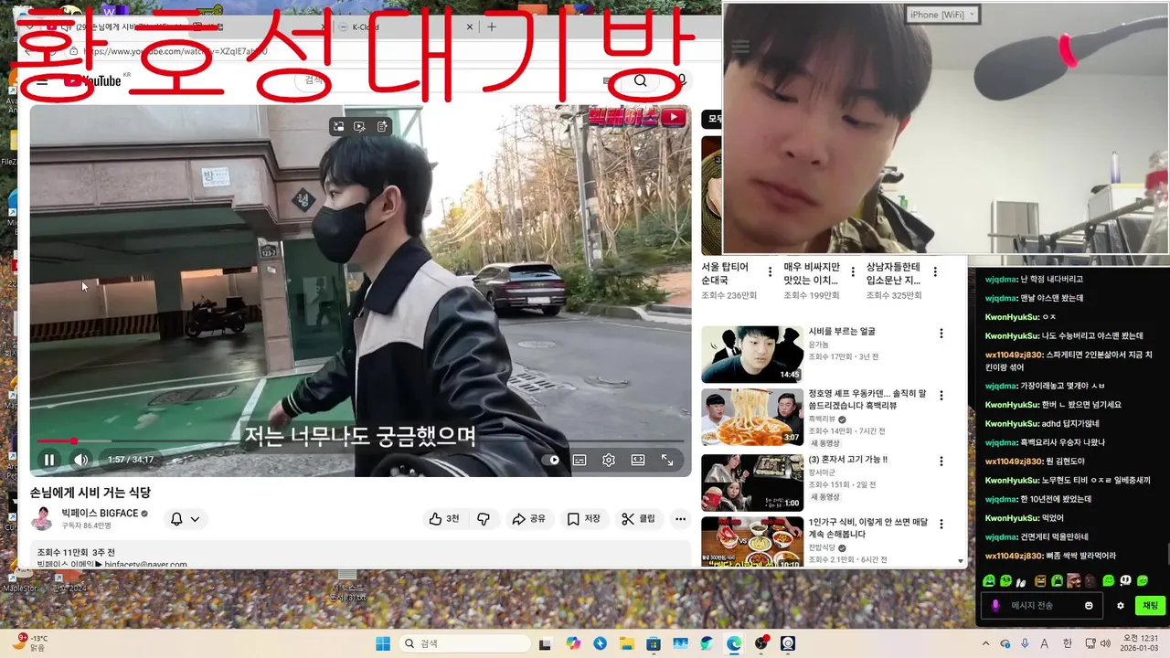Screen dimensions: 1170x658
Task: Click the YouTube search magnifier button
Action: (640, 80)
